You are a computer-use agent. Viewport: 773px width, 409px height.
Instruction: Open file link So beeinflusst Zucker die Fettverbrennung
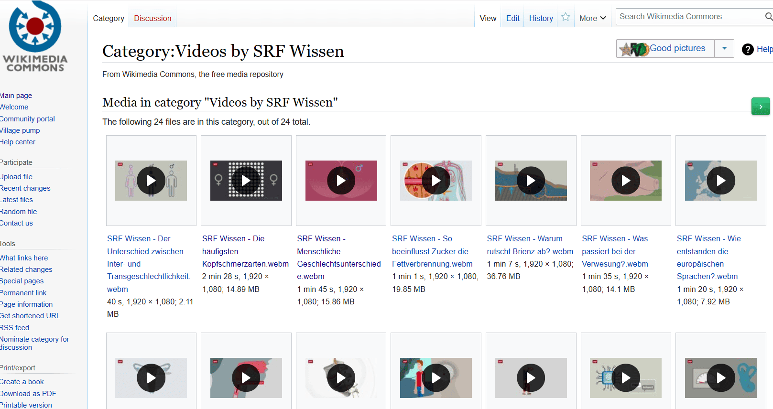pos(432,251)
